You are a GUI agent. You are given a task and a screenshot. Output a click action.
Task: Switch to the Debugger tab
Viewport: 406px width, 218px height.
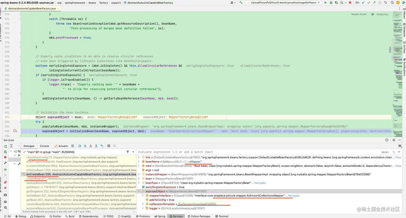(x=29, y=146)
